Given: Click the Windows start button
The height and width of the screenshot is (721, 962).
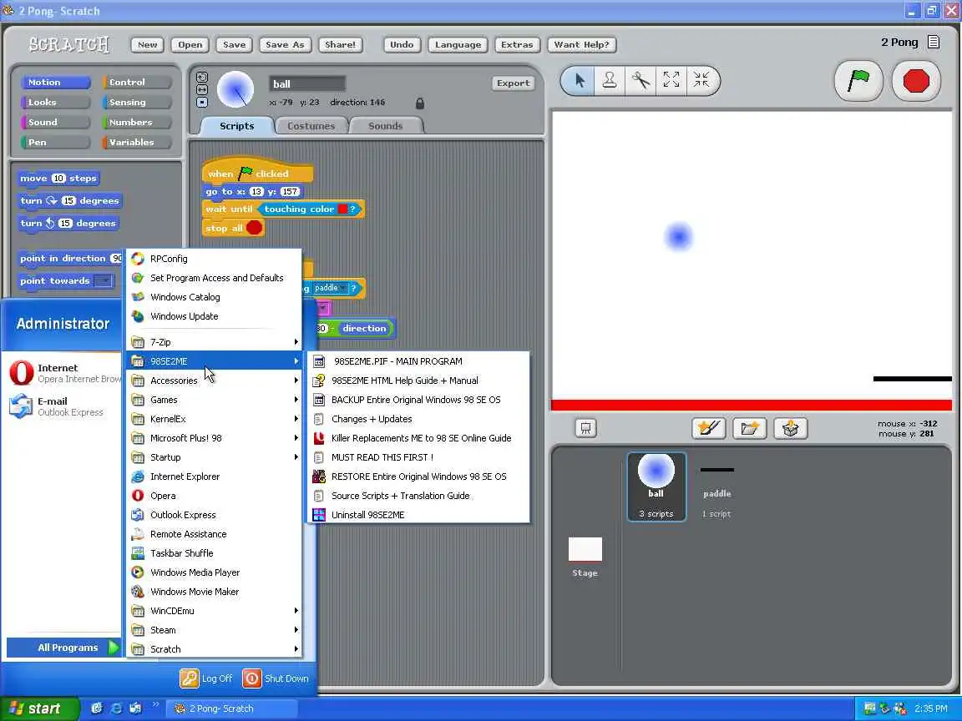Looking at the screenshot, I should [39, 708].
